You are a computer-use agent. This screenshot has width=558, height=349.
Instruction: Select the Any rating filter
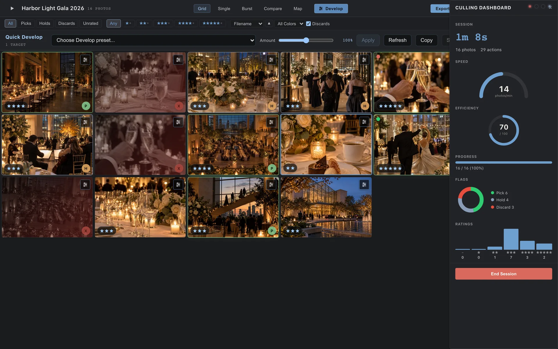[x=113, y=23]
